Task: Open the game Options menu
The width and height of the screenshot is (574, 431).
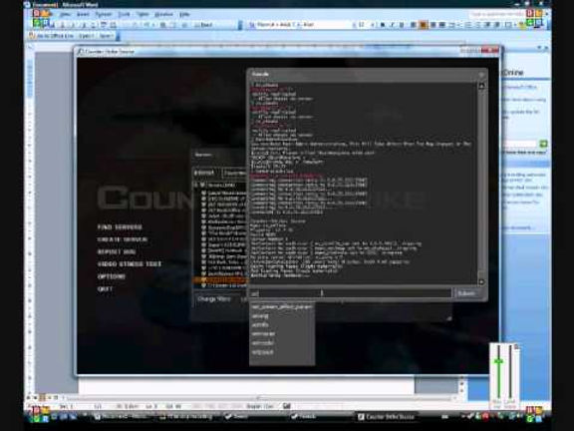Action: (112, 276)
